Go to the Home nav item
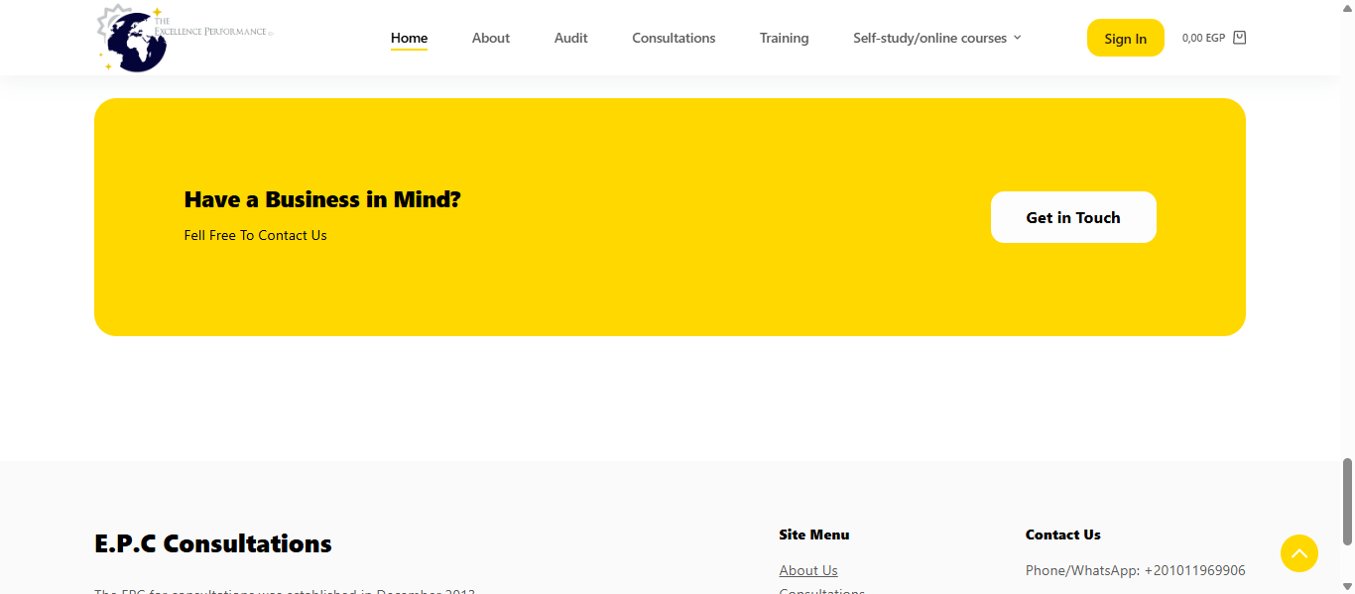Image resolution: width=1355 pixels, height=594 pixels. (409, 38)
